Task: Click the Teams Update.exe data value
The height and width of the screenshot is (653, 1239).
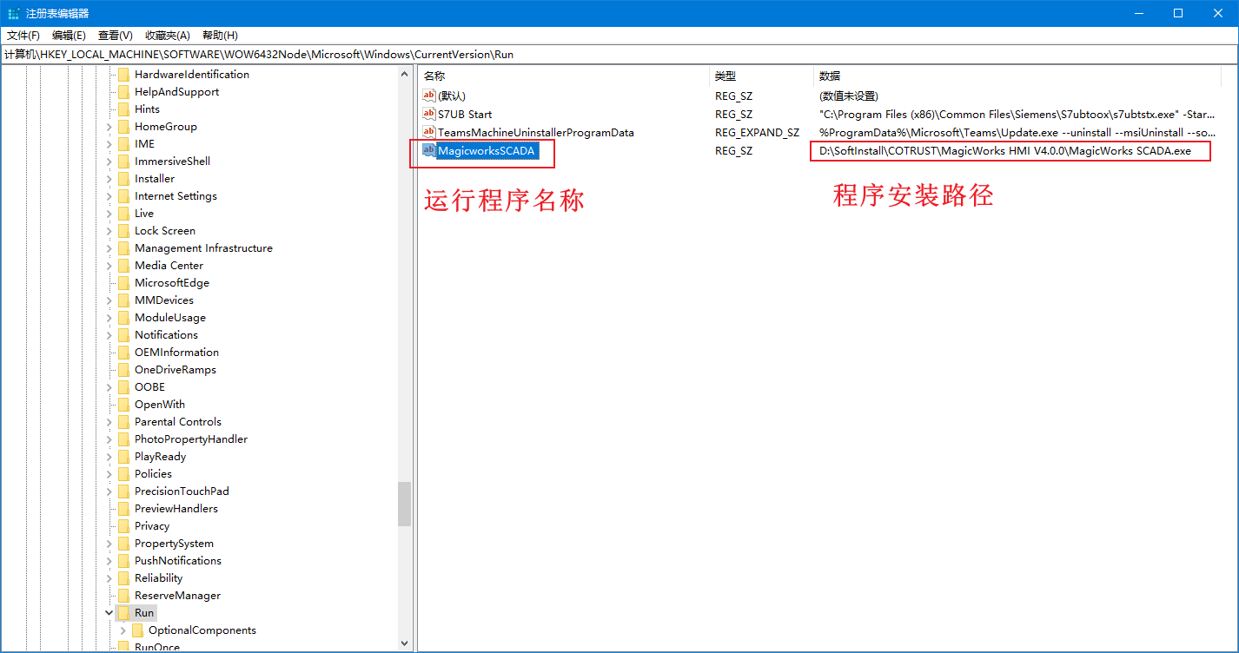Action: 1017,132
